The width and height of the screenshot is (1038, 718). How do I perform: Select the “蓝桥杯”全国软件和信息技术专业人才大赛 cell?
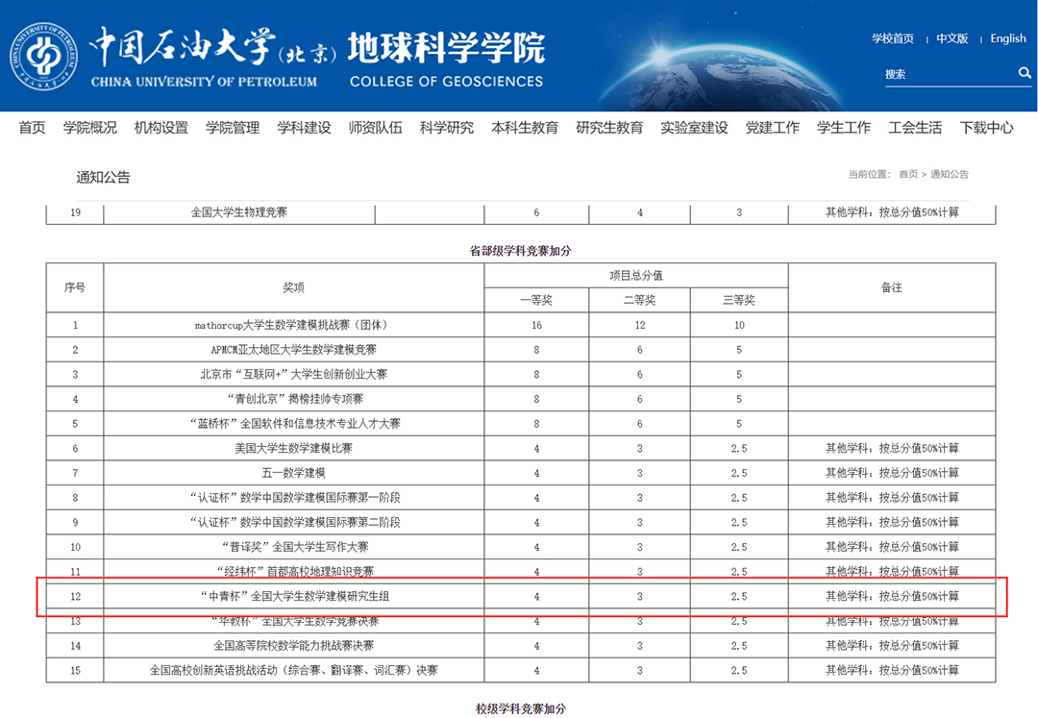point(294,424)
